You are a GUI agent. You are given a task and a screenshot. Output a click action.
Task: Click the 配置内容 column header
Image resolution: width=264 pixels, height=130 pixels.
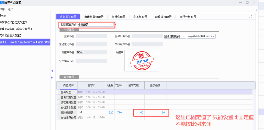pos(69,85)
